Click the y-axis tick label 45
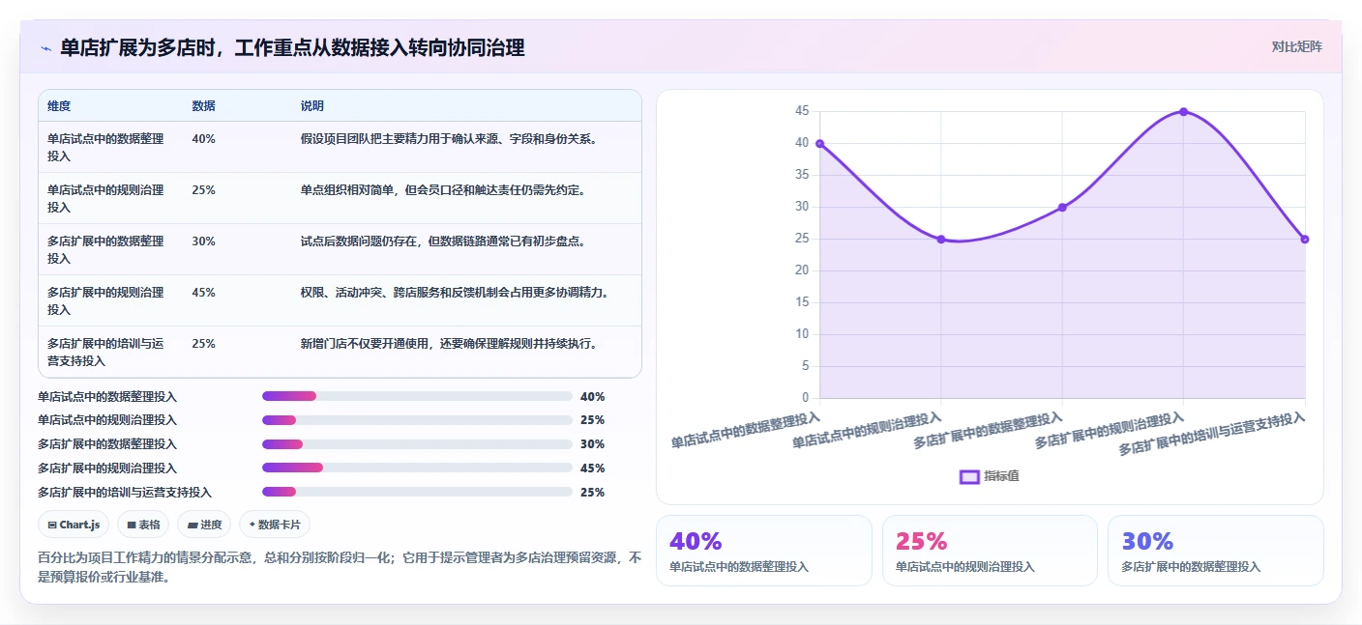This screenshot has height=625, width=1362. (801, 111)
